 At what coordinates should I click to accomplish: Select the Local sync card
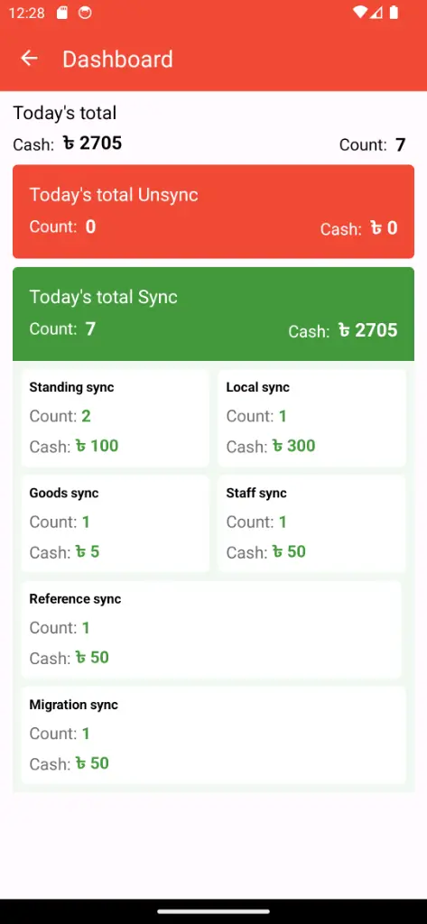pyautogui.click(x=311, y=419)
